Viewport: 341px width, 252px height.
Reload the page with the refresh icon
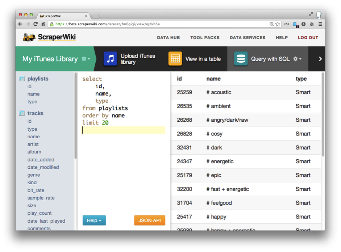pyautogui.click(x=36, y=24)
